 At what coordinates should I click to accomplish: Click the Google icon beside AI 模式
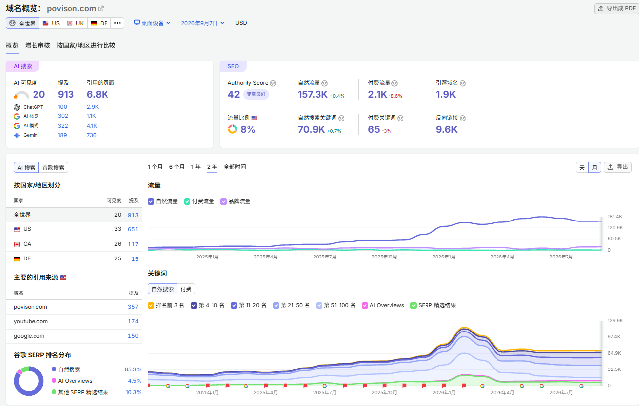[x=17, y=126]
